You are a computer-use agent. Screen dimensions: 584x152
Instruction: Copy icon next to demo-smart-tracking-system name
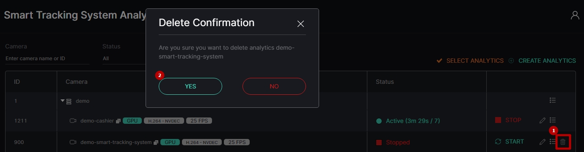tap(156, 142)
